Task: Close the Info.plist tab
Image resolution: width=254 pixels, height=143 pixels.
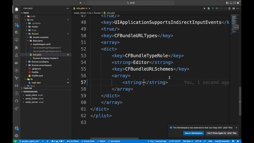Action: [x=89, y=8]
